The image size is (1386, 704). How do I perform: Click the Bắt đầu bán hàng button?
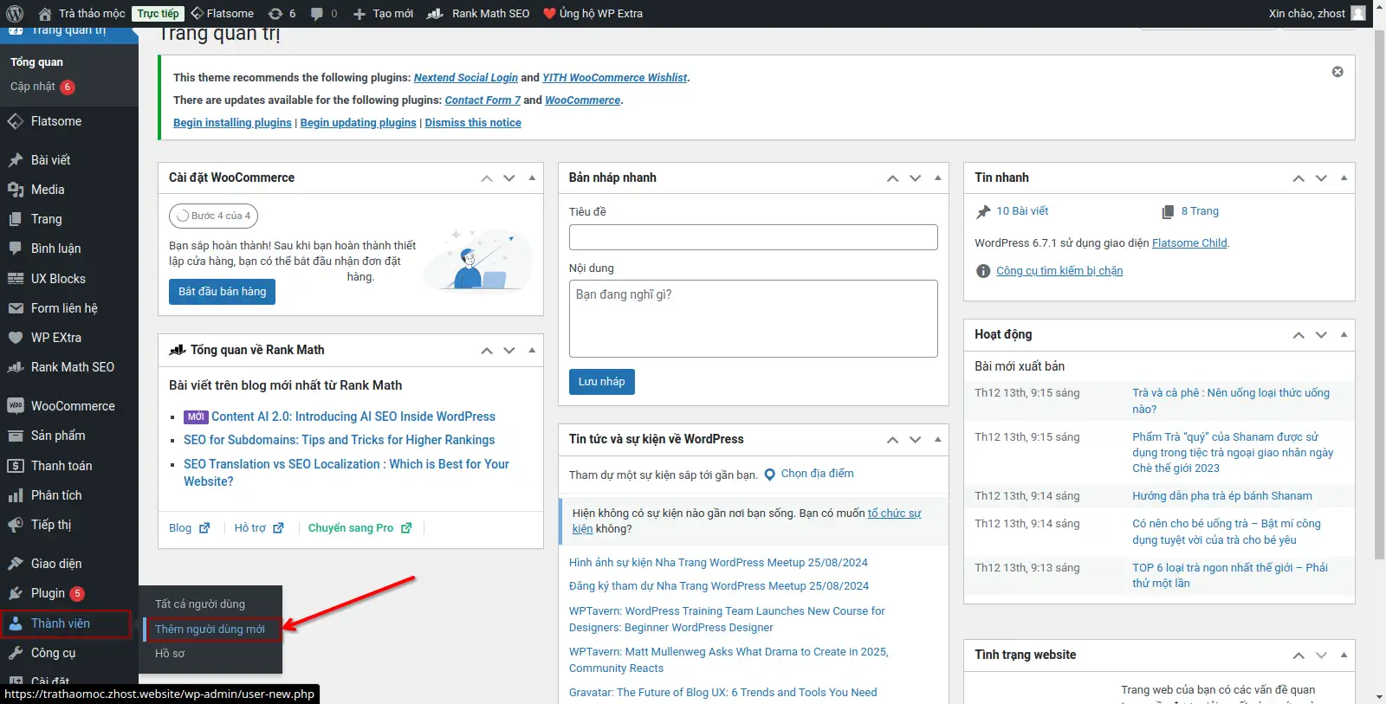(223, 292)
